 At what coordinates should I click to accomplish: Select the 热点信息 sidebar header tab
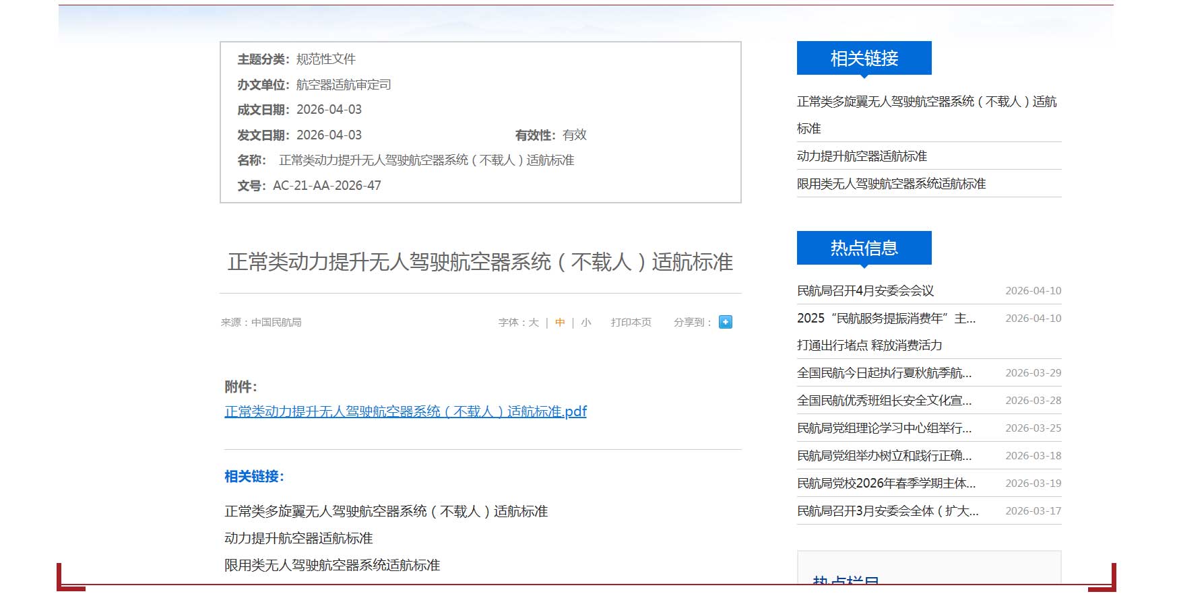click(864, 248)
